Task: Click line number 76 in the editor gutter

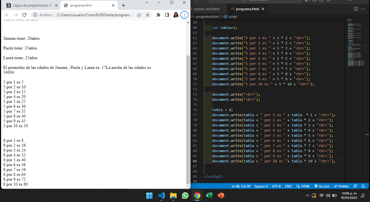Action: pyautogui.click(x=195, y=110)
